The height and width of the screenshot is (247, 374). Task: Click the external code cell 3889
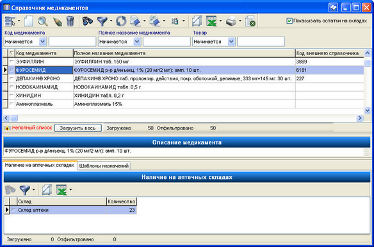point(330,62)
